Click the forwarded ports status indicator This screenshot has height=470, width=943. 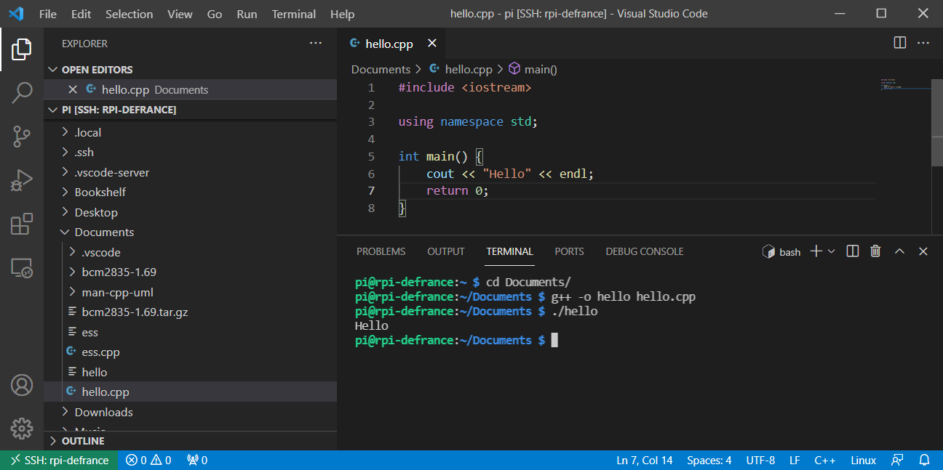pos(197,460)
